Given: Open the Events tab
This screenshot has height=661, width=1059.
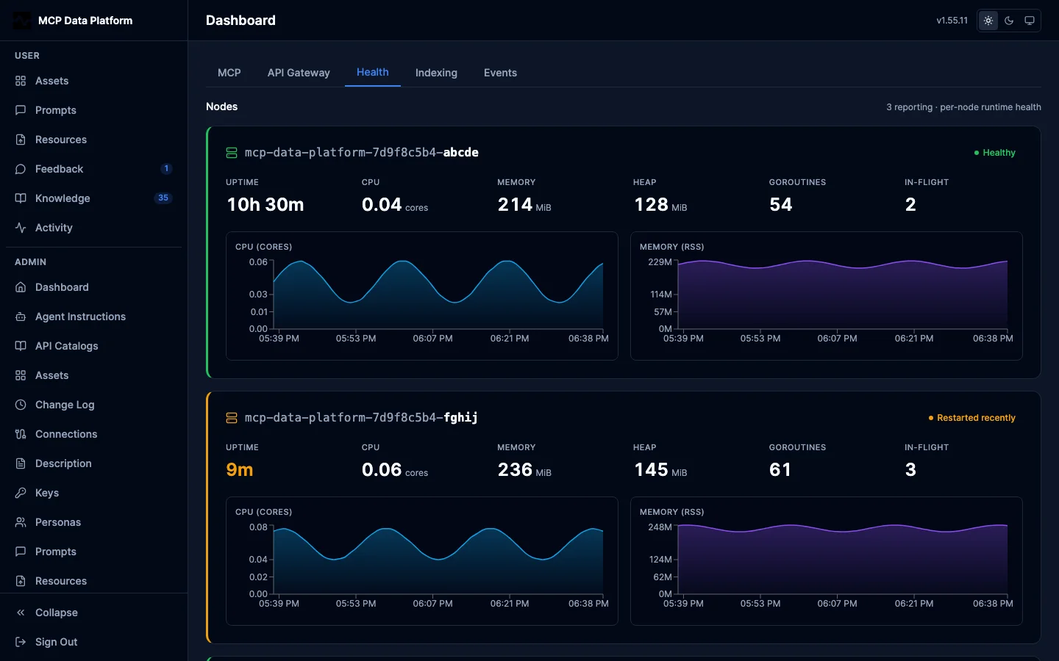Looking at the screenshot, I should (x=500, y=73).
